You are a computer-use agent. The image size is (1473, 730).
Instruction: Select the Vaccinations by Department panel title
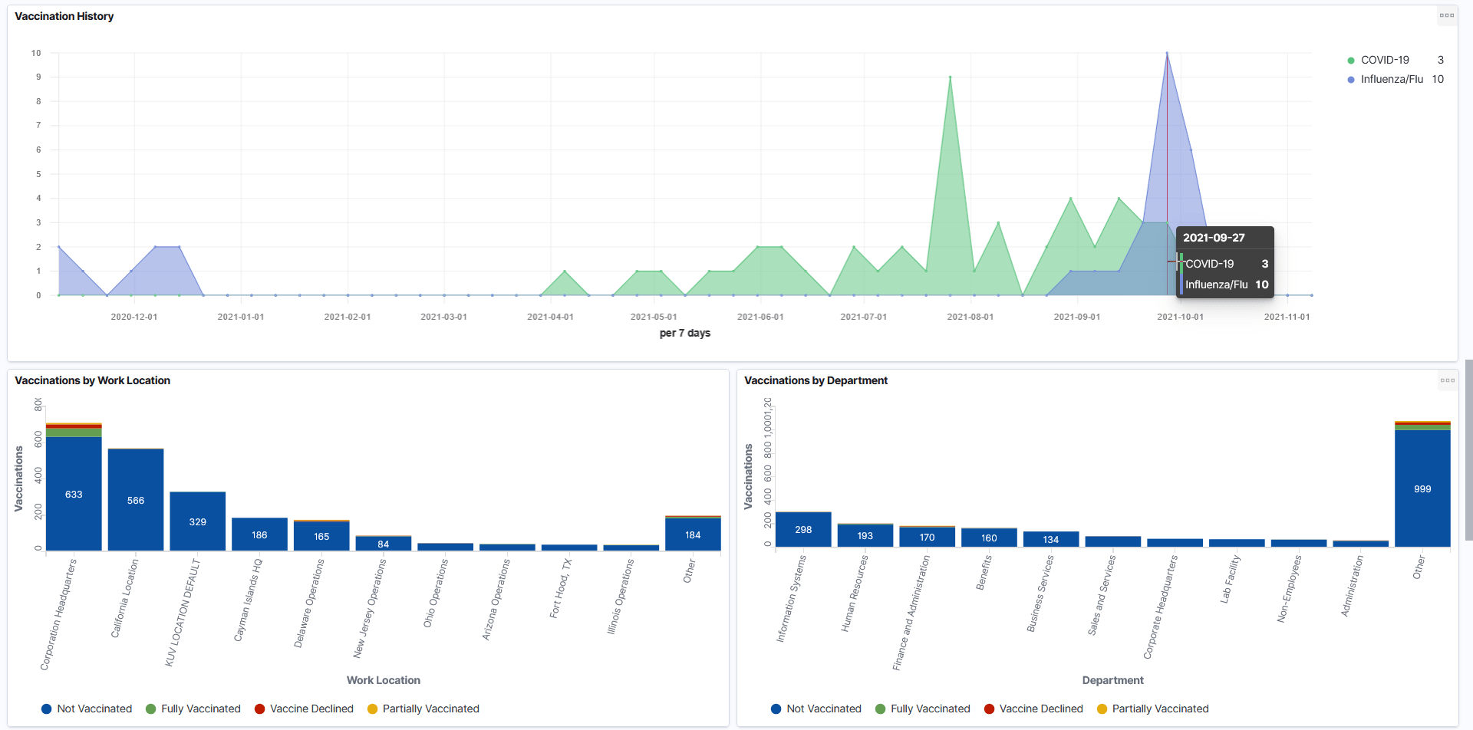[815, 380]
